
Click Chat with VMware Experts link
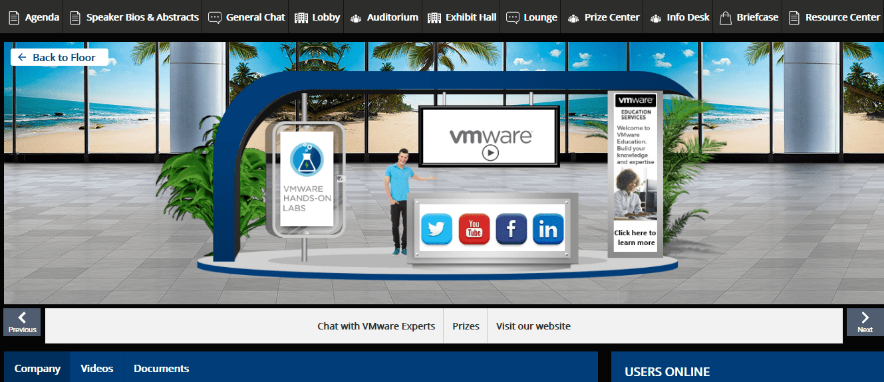point(376,326)
